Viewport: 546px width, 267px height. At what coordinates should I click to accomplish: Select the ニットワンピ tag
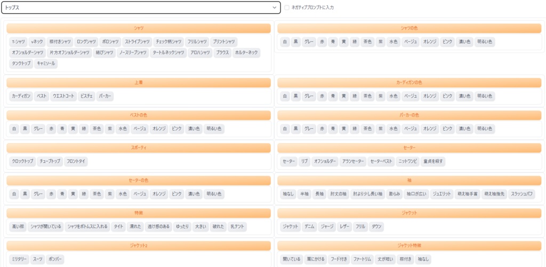(407, 161)
